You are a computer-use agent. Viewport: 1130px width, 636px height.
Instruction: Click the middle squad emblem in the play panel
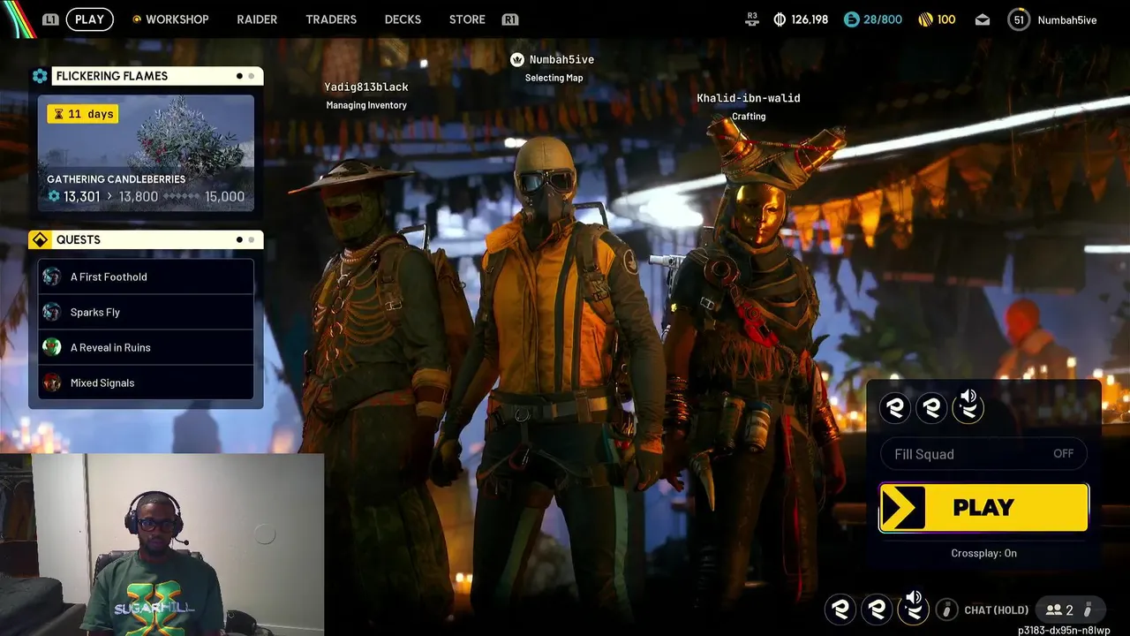[931, 407]
